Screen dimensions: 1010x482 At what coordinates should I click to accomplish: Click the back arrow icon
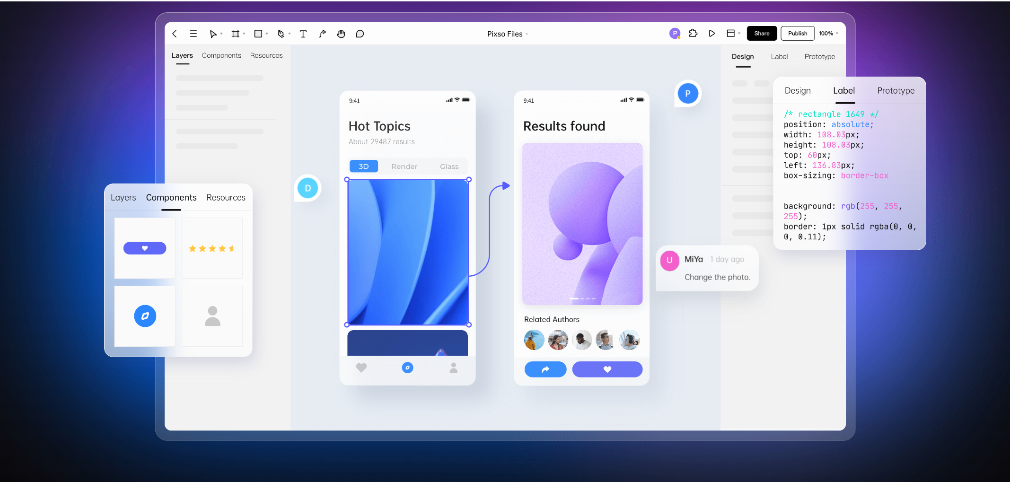coord(175,34)
